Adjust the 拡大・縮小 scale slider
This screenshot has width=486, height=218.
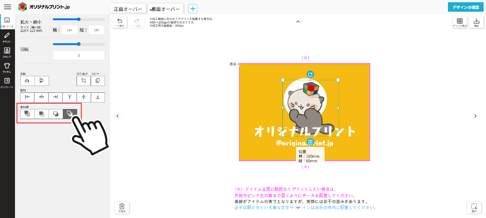click(x=79, y=19)
